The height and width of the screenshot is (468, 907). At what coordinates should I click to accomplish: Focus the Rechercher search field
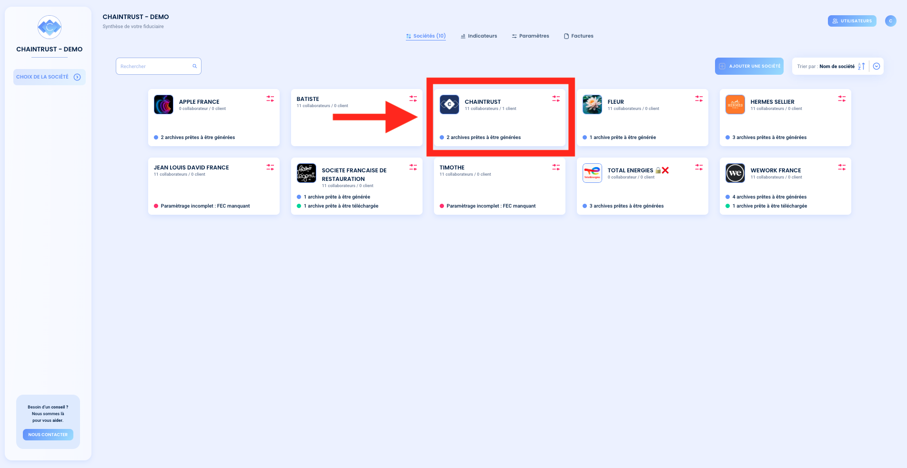[x=159, y=66]
